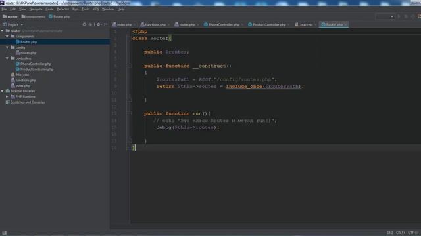
Task: Expand the PHP Runtime node
Action: (x=7, y=96)
